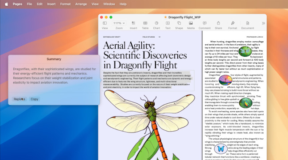
Task: Add a Shape from the toolbar
Action: 179,23
